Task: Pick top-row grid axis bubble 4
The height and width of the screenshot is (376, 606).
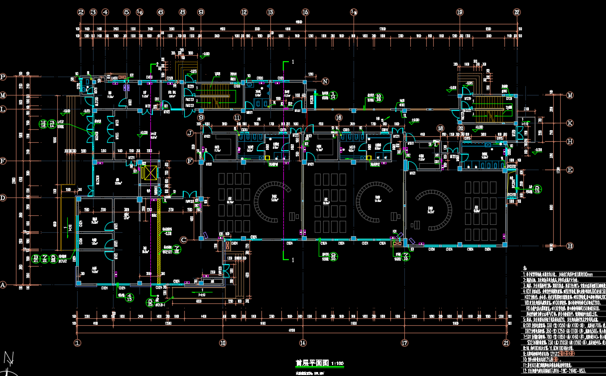Action: tap(105, 12)
